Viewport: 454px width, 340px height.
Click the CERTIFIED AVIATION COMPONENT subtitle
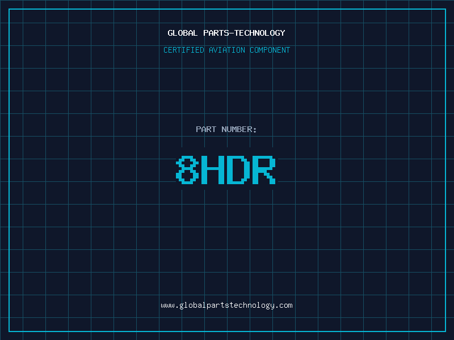[226, 50]
